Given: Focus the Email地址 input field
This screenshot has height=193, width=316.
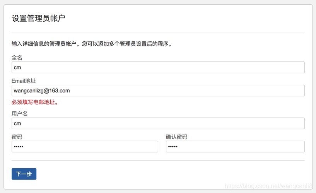Looking at the screenshot, I should (x=158, y=91).
